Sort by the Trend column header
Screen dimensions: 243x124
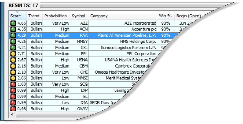[34, 16]
